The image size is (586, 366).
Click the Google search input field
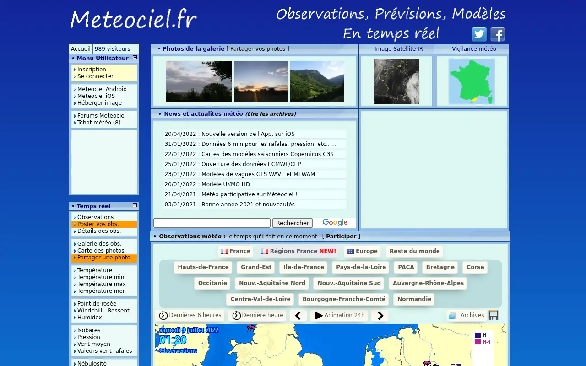coord(212,223)
